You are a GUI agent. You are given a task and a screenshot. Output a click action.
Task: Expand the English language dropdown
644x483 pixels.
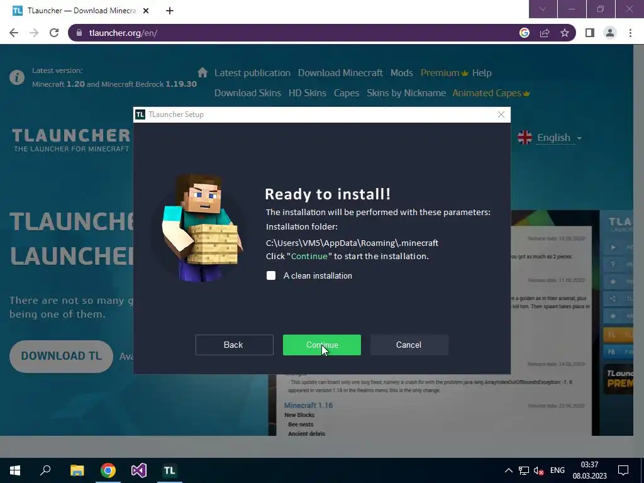click(559, 138)
